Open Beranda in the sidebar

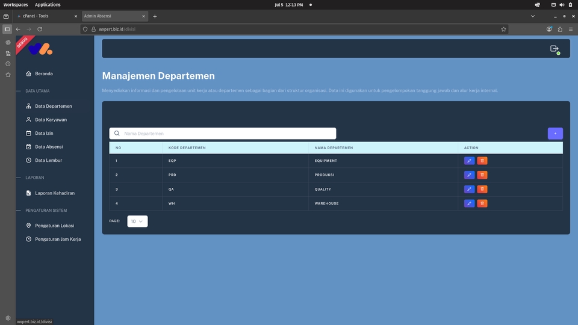point(43,73)
